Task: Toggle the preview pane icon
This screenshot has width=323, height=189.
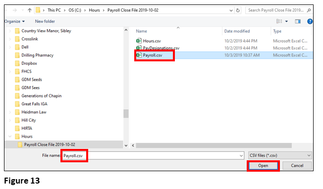Action: click(x=298, y=21)
